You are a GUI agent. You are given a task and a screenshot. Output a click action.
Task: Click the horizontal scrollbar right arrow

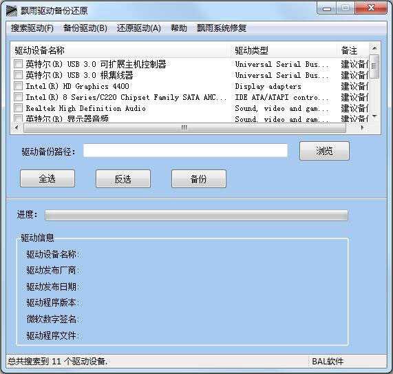coord(363,128)
